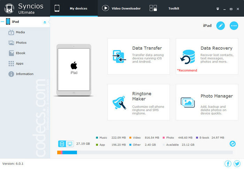Click the Version: 6.0.1 text
Viewport: 244px width, 169px height.
[x=13, y=163]
